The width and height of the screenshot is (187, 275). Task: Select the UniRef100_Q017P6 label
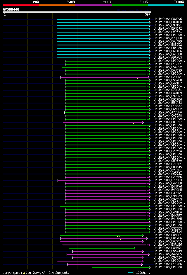[168, 238]
